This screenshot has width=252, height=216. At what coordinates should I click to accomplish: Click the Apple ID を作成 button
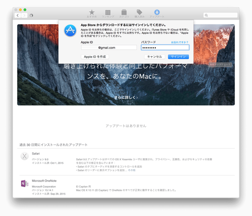click(95, 57)
